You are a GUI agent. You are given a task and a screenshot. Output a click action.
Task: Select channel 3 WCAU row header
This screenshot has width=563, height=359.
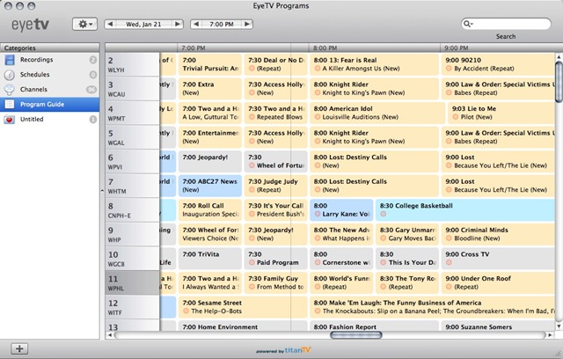point(133,89)
